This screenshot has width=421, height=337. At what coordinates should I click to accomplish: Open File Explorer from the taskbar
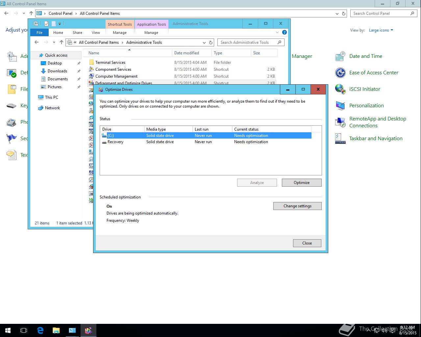pyautogui.click(x=56, y=330)
